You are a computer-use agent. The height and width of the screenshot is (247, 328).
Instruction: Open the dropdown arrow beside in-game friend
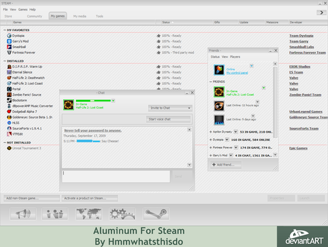pos(264,88)
